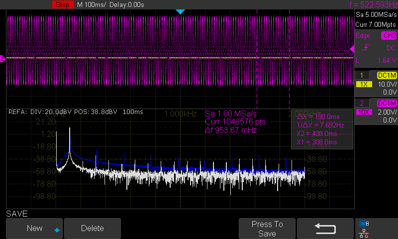398x239 pixels.
Task: Click the M 100ms/ timebase readout
Action: (92, 5)
